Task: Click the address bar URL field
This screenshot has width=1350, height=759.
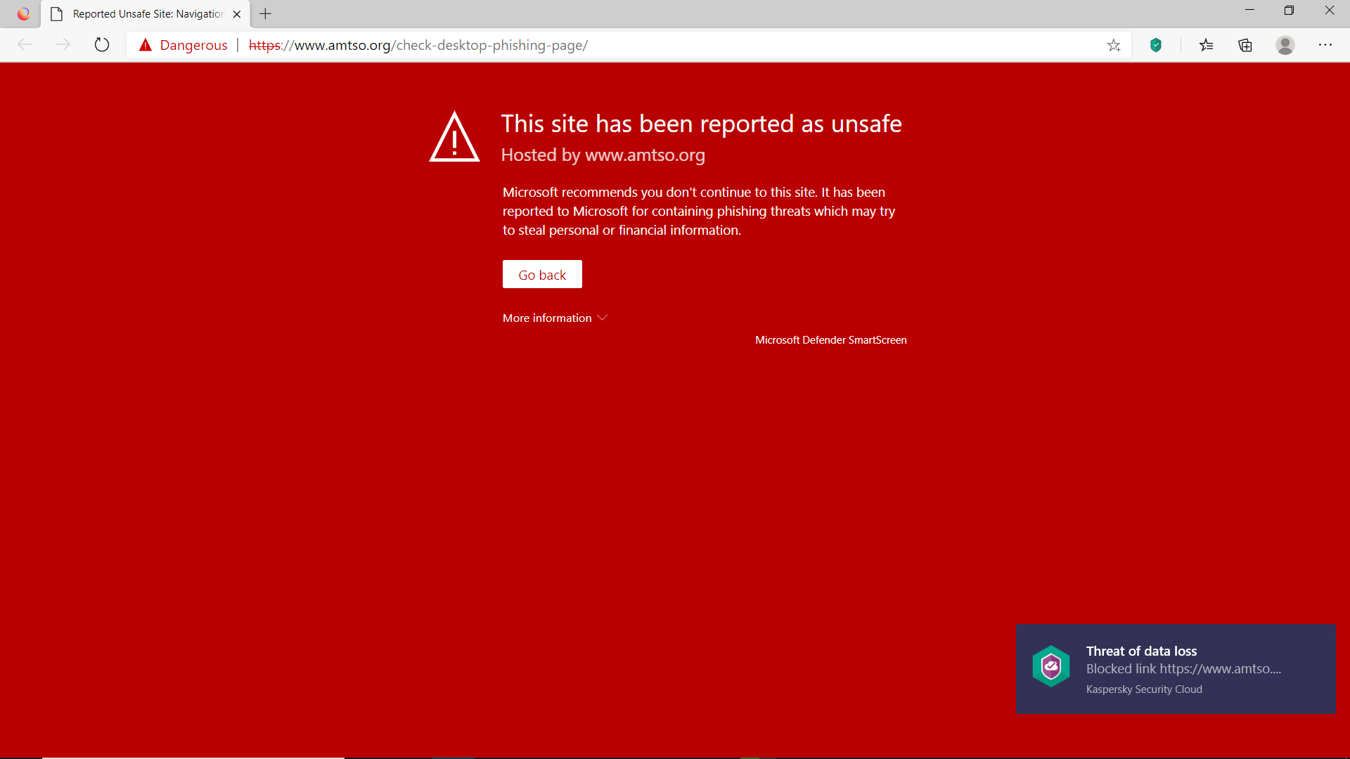Action: pos(633,45)
